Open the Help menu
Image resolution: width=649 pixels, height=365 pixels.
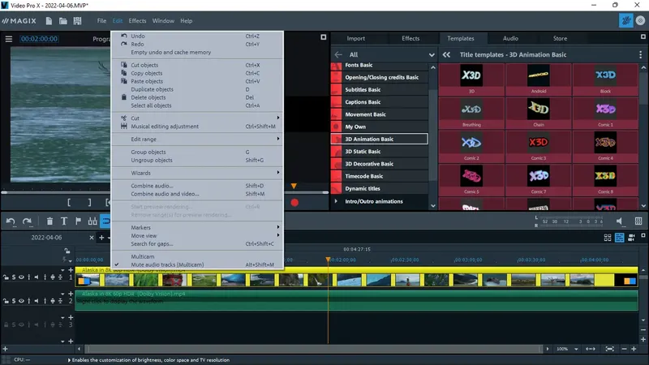click(x=187, y=21)
